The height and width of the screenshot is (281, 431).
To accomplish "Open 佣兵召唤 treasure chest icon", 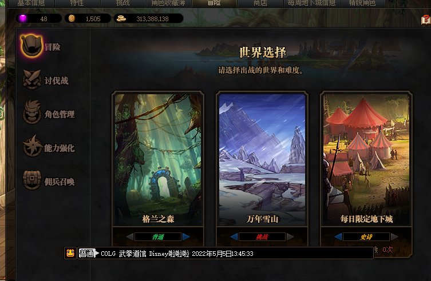I will point(32,180).
